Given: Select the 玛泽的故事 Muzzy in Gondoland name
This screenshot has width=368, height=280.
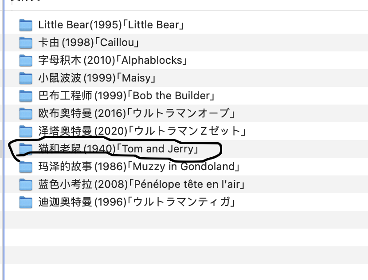Looking at the screenshot, I should coord(139,167).
